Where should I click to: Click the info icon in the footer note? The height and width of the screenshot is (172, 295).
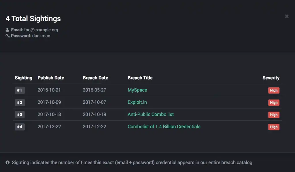[x=8, y=163]
